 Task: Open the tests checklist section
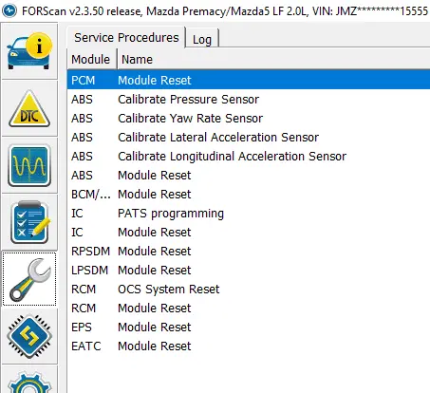[x=29, y=222]
